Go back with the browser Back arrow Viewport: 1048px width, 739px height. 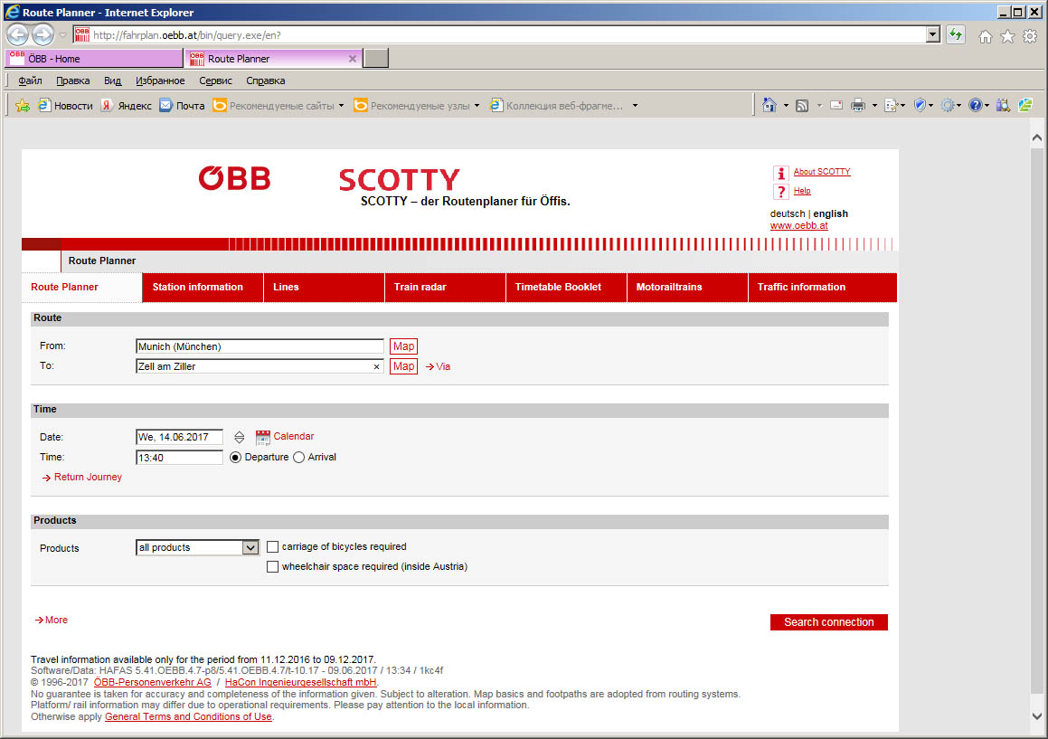point(18,34)
